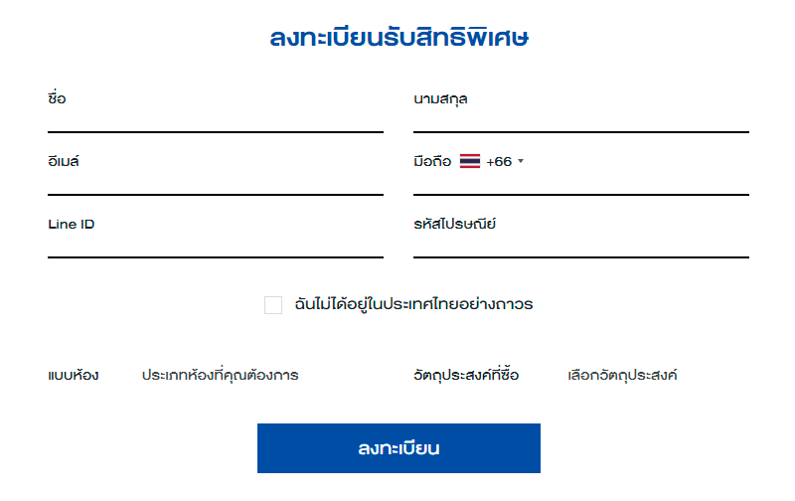795x501 pixels.
Task: Click the แบบห้อง room type label
Action: pos(73,376)
